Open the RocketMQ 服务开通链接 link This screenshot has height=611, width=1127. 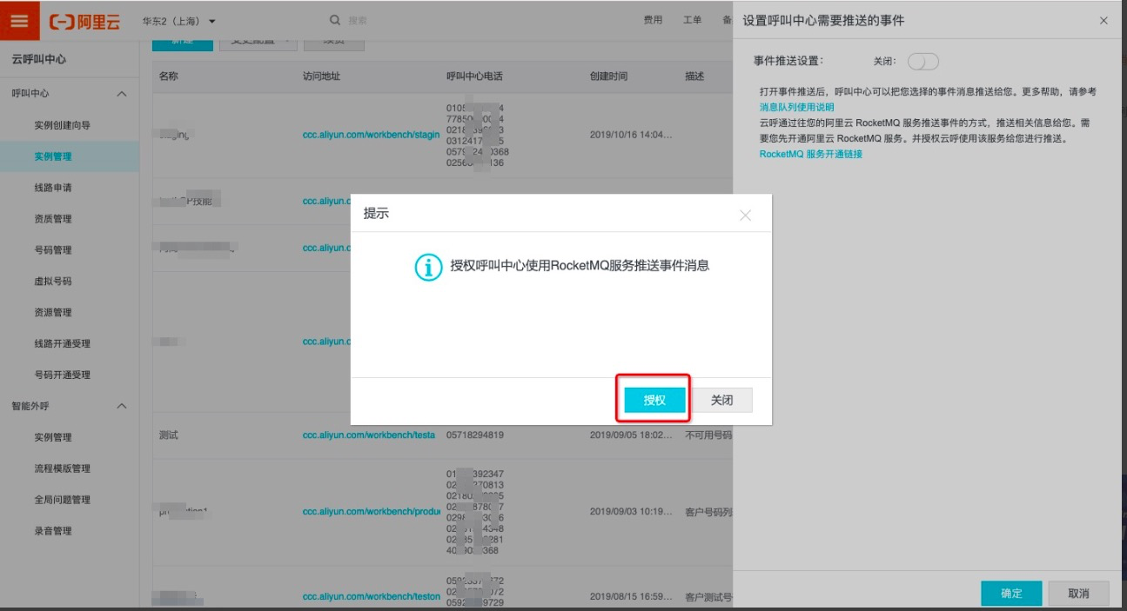tap(811, 154)
